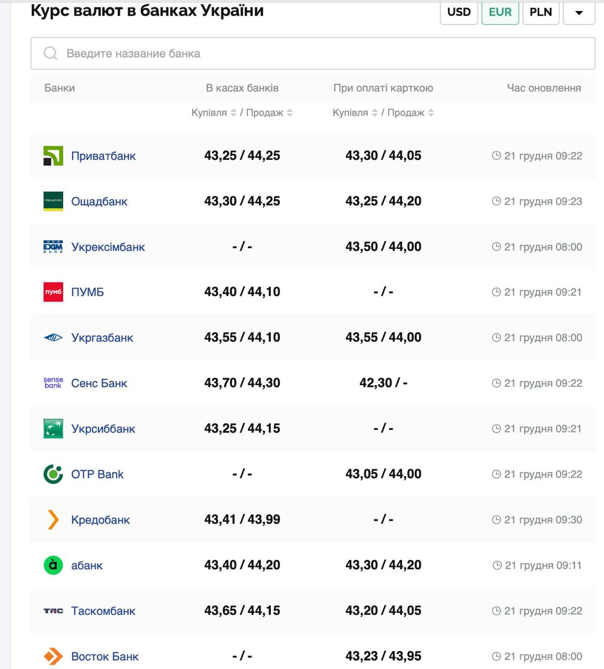Click the green абанк logo icon
Viewport: 604px width, 669px height.
point(53,565)
